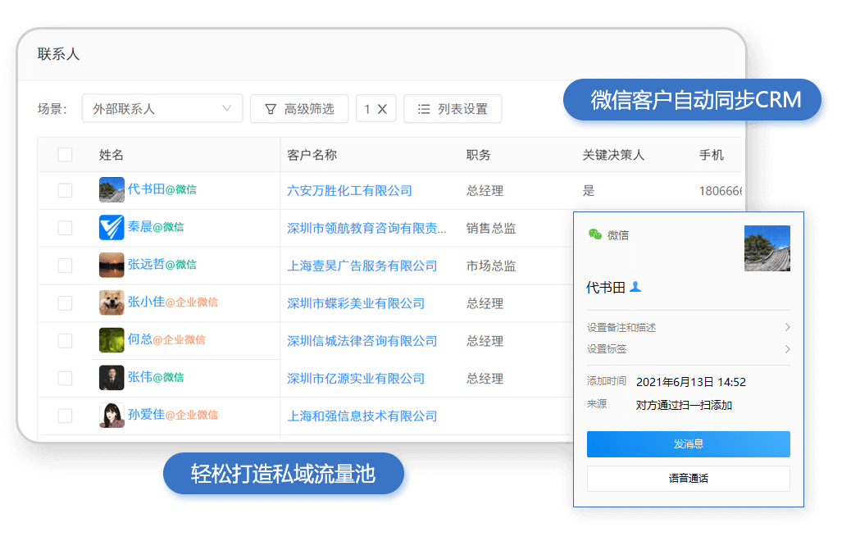This screenshot has height=550, width=851.
Task: Click 市场总监 job title in 张远哲 row
Action: point(490,266)
